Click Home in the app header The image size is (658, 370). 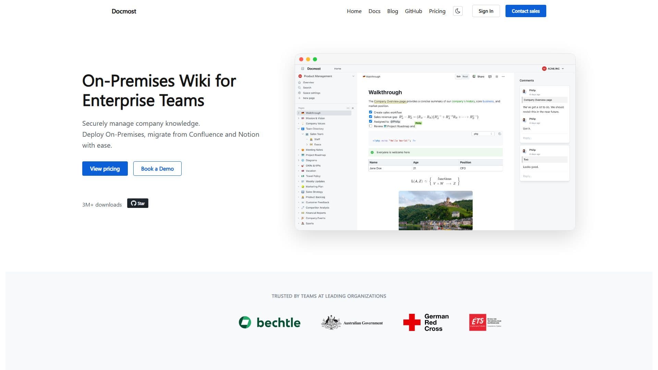[x=338, y=69]
